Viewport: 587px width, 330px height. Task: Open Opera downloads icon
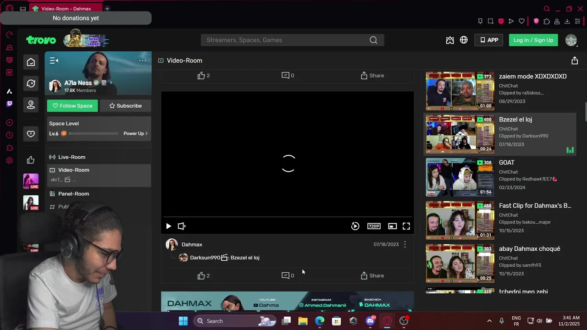click(x=567, y=21)
